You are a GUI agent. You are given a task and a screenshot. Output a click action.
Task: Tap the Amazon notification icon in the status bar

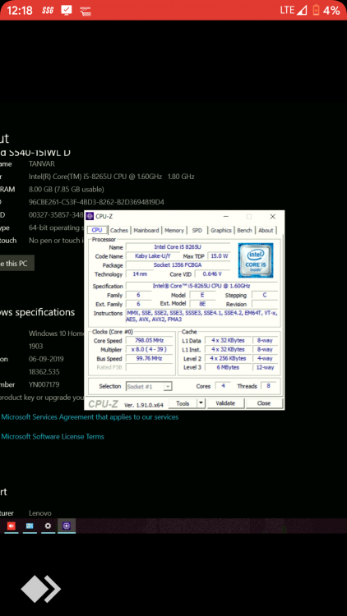(x=86, y=11)
